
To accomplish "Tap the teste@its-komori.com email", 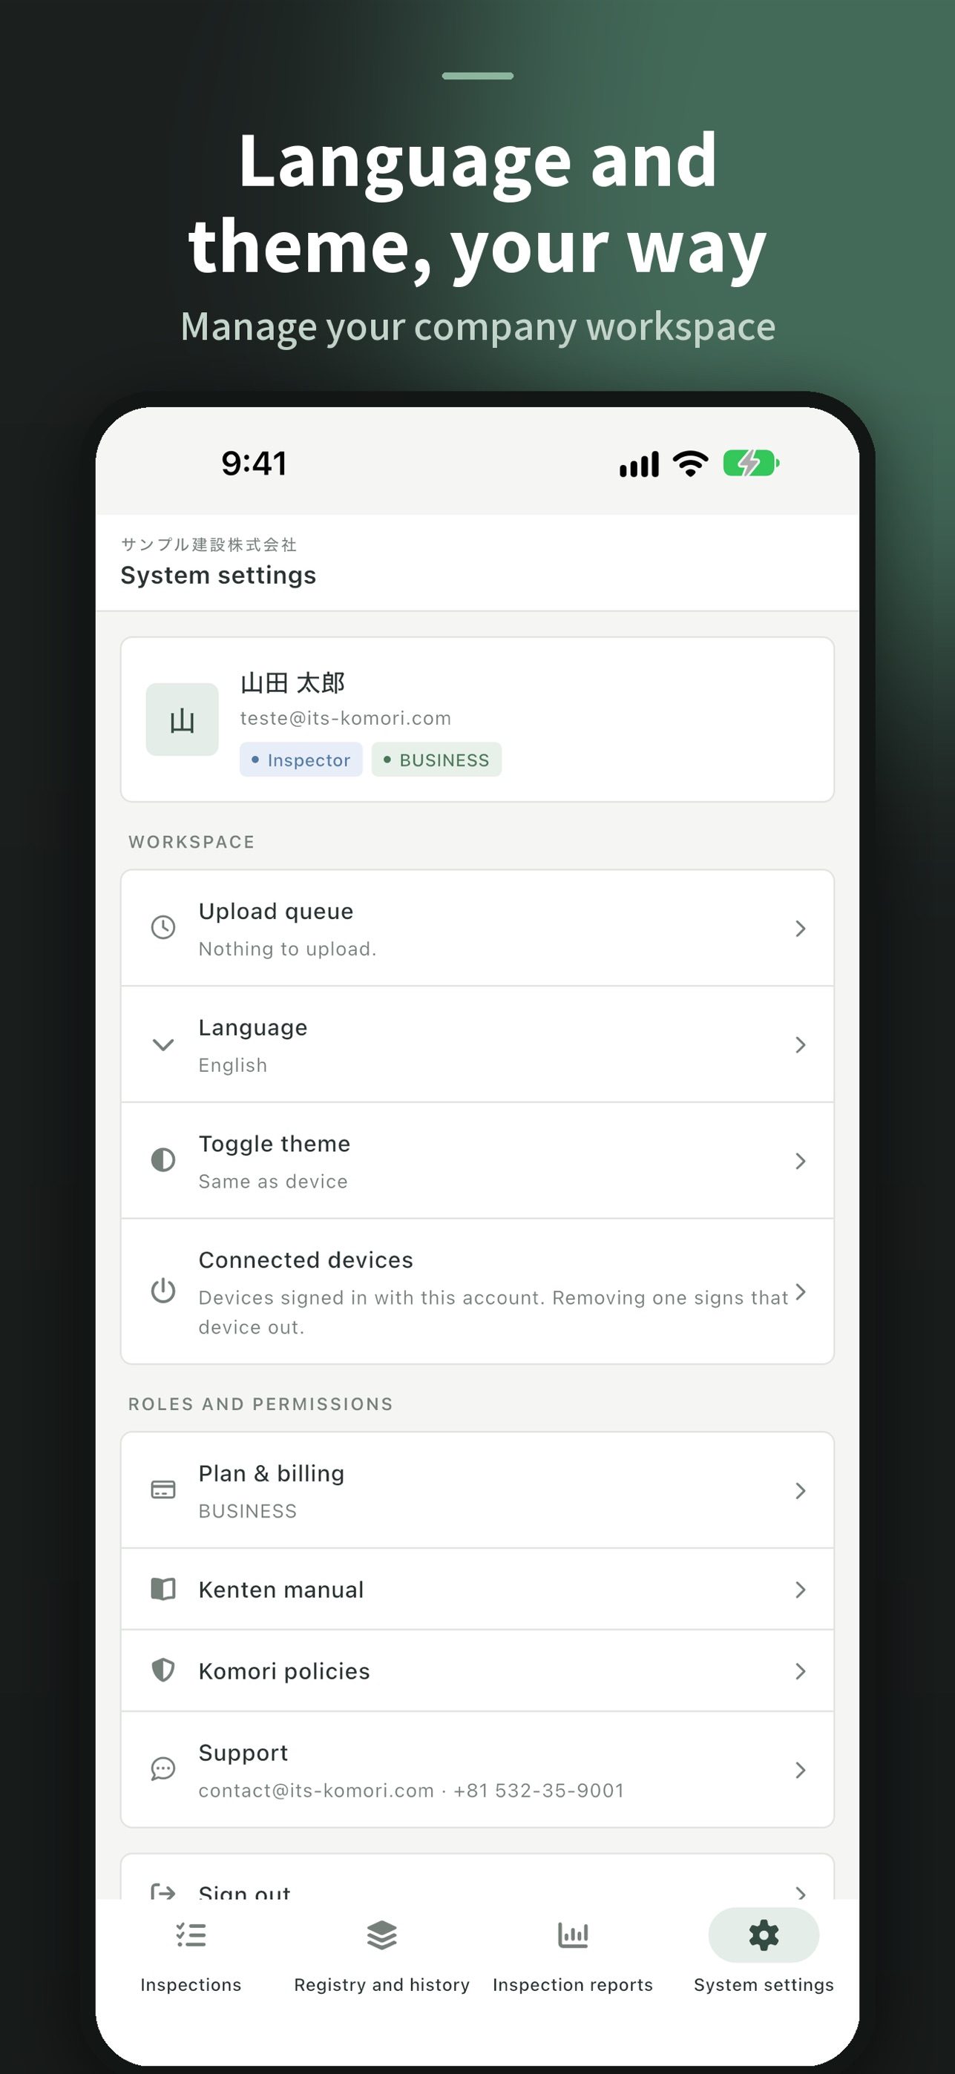I will (x=346, y=717).
